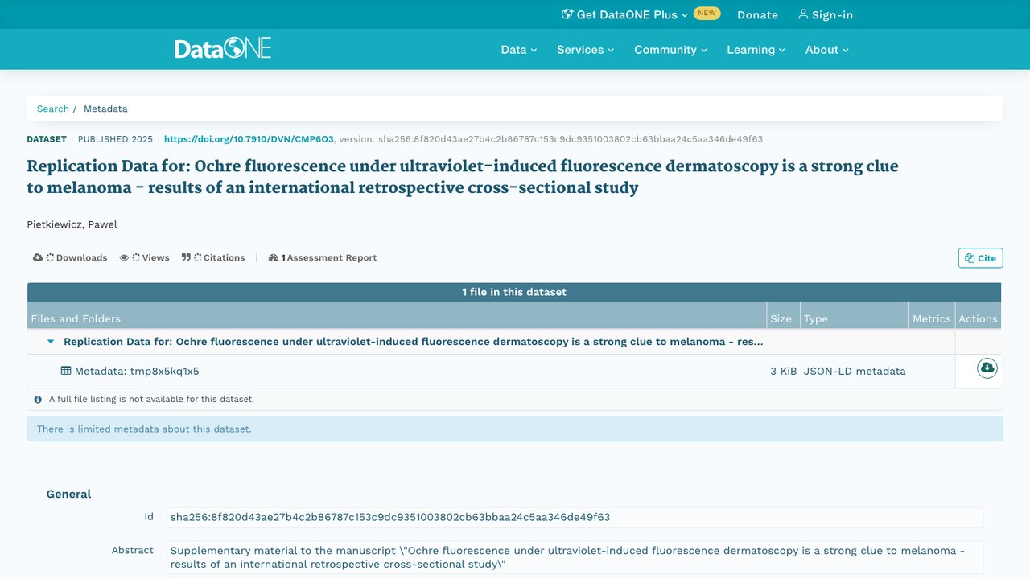Open the DOI link for the dataset
This screenshot has height=579, width=1030.
click(249, 139)
